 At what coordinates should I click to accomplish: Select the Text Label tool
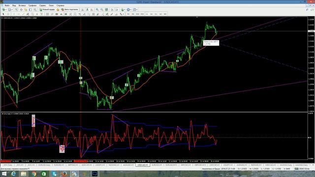coord(41,14)
